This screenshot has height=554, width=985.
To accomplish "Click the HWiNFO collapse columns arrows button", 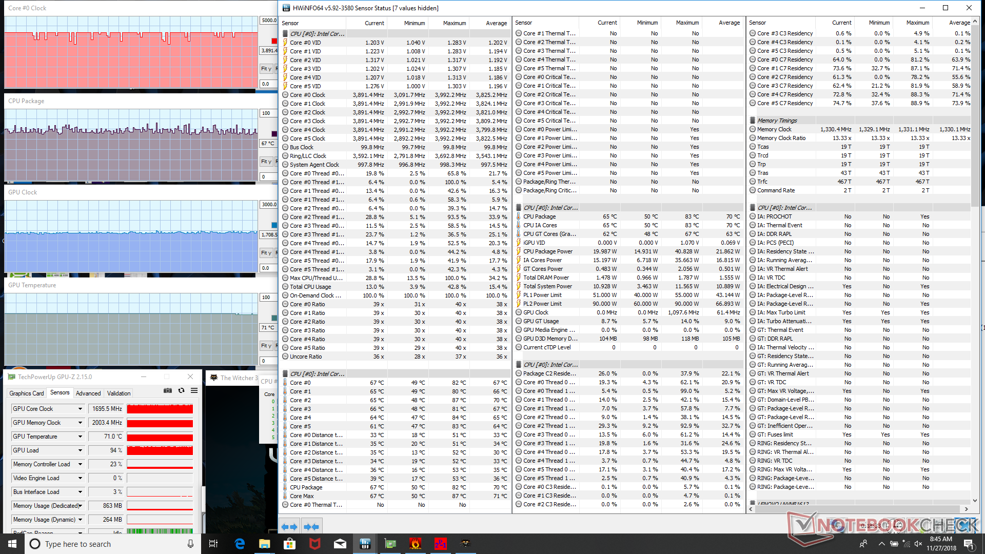I will point(311,527).
